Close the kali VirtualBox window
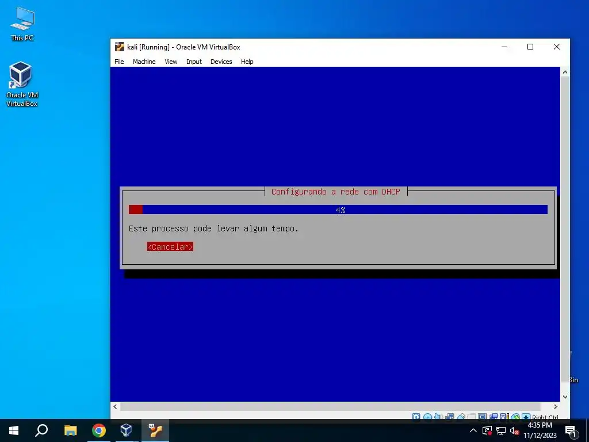Image resolution: width=589 pixels, height=442 pixels. tap(557, 47)
